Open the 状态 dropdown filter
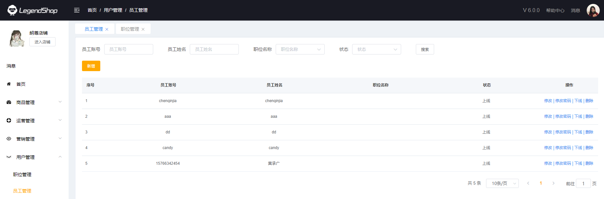This screenshot has height=199, width=604. [376, 49]
